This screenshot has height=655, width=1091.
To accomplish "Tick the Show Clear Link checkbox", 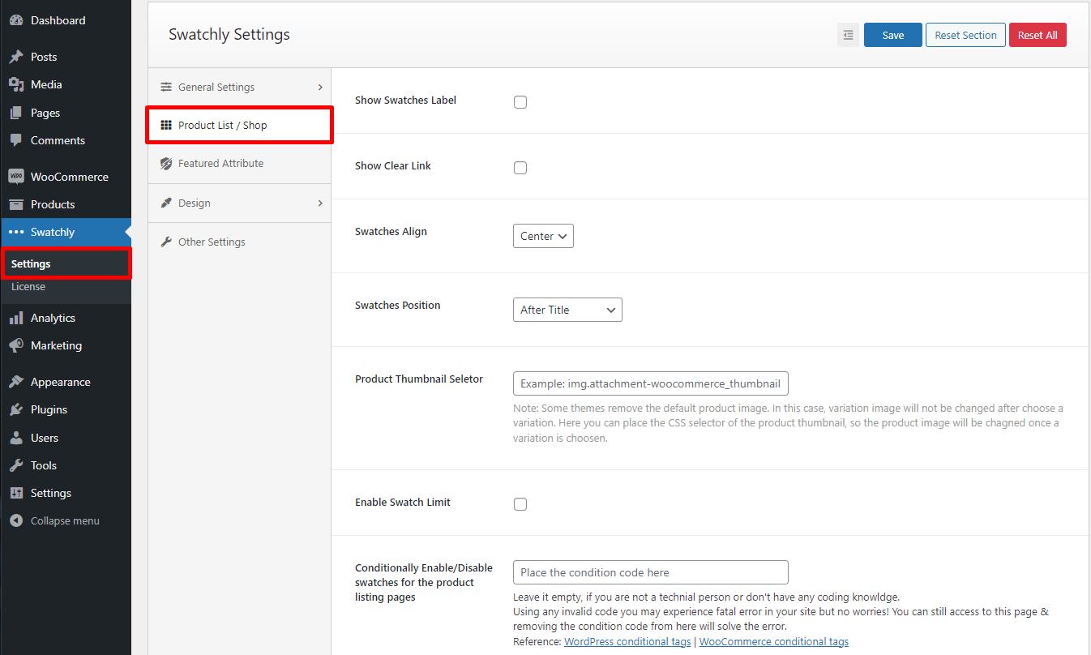I will (520, 168).
